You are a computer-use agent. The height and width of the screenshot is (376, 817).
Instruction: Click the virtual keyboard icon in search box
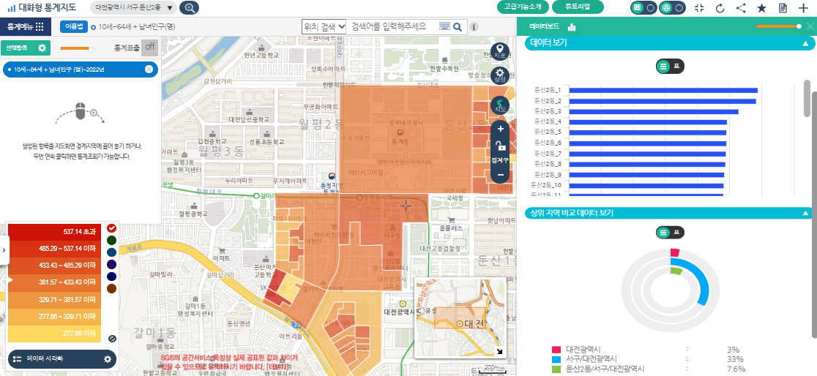pos(444,26)
